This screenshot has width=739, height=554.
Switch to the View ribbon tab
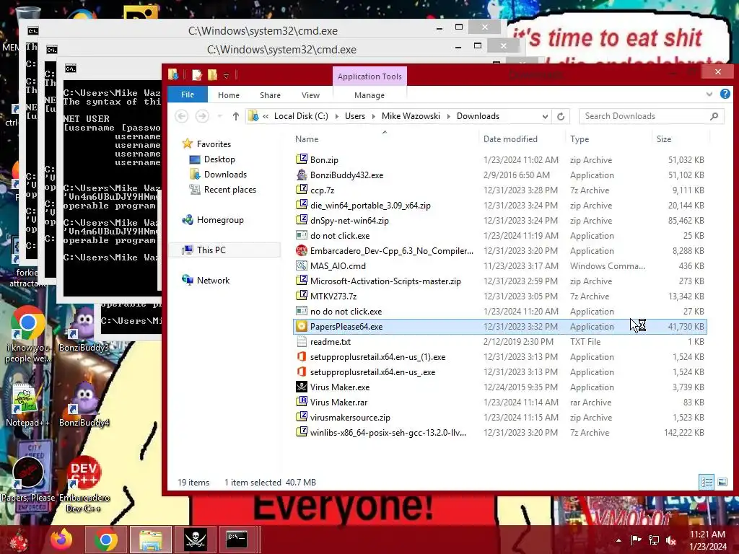point(310,95)
